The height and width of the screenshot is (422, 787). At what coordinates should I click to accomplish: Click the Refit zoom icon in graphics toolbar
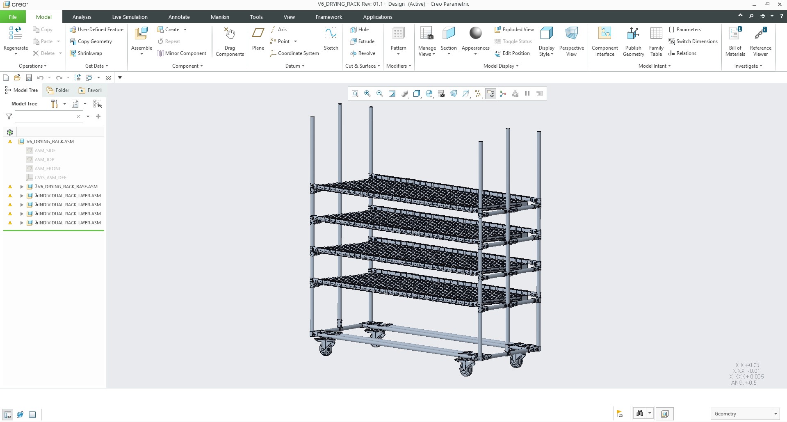[x=355, y=94]
